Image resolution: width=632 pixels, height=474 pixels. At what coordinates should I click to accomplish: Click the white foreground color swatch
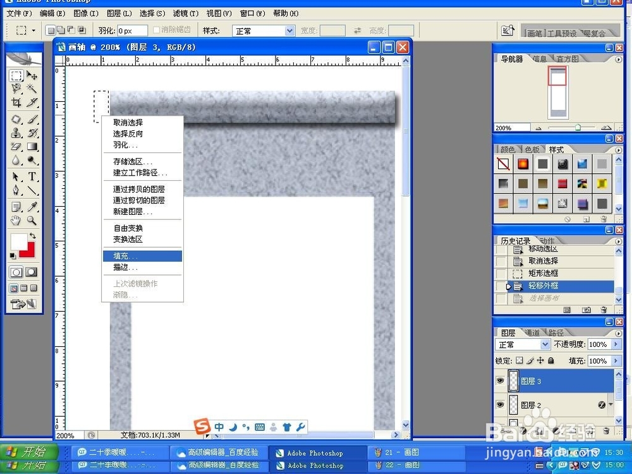coord(18,241)
